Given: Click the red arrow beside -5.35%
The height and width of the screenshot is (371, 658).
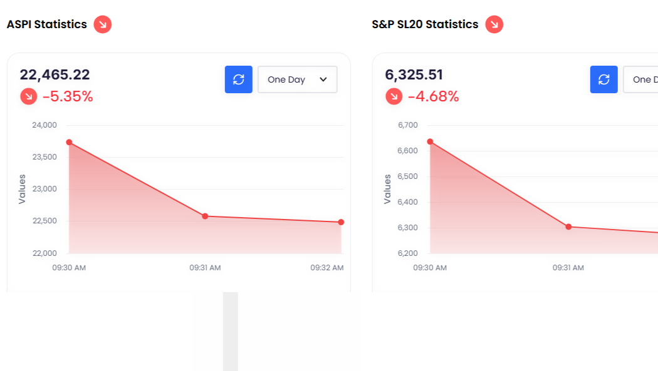Looking at the screenshot, I should pos(29,96).
